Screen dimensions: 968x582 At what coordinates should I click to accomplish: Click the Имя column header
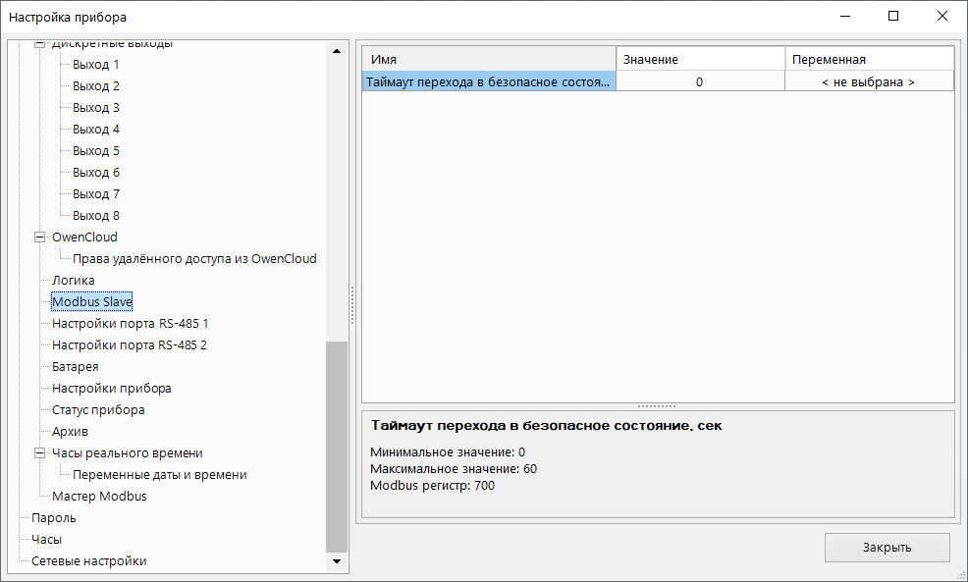click(x=489, y=60)
